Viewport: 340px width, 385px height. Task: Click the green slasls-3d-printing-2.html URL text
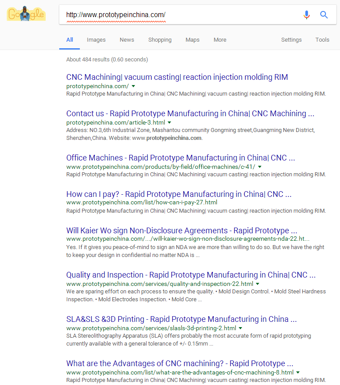click(x=151, y=328)
